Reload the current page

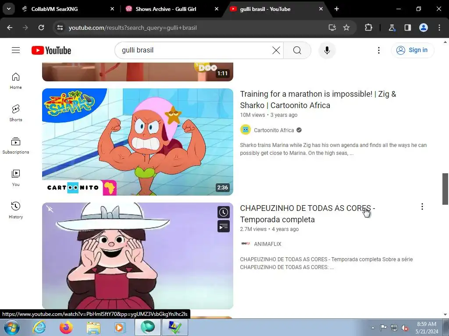point(41,28)
